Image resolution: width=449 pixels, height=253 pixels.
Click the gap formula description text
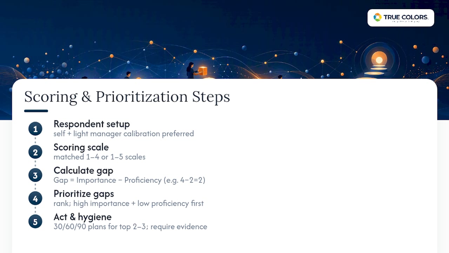[x=129, y=180]
